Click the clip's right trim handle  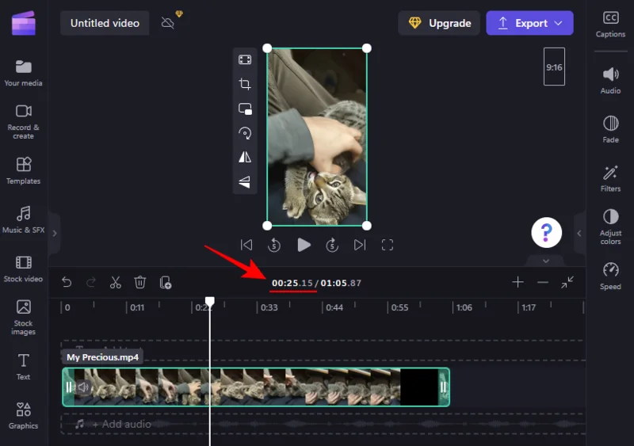444,387
